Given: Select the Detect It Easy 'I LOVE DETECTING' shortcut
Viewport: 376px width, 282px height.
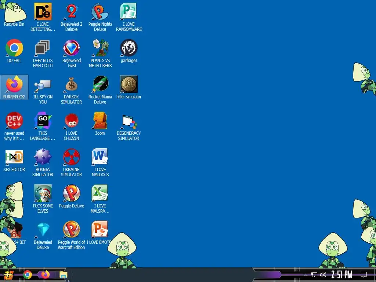Looking at the screenshot, I should (43, 17).
